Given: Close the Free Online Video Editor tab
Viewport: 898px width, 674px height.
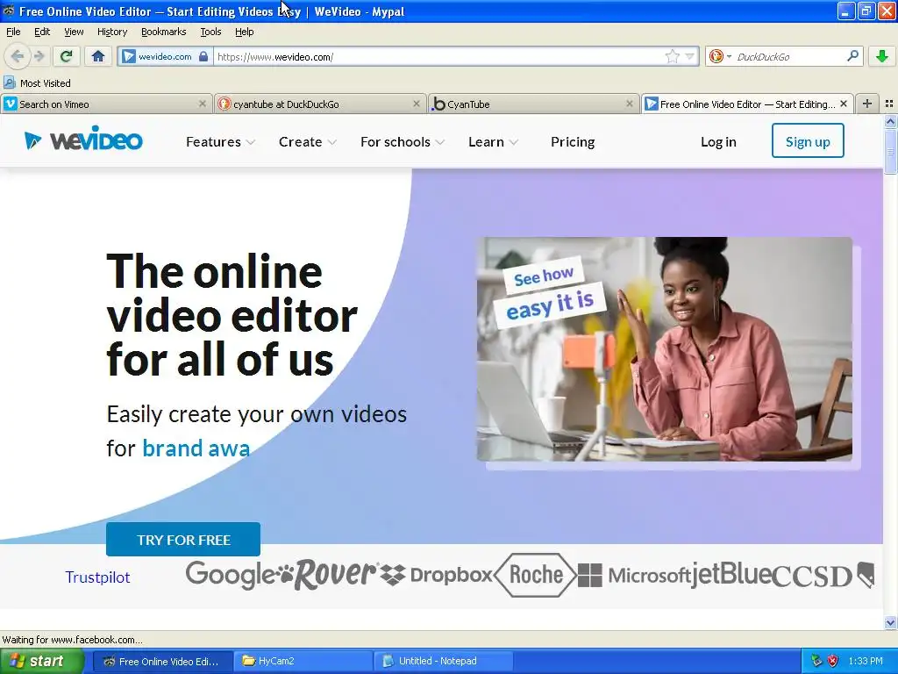Looking at the screenshot, I should click(x=843, y=104).
